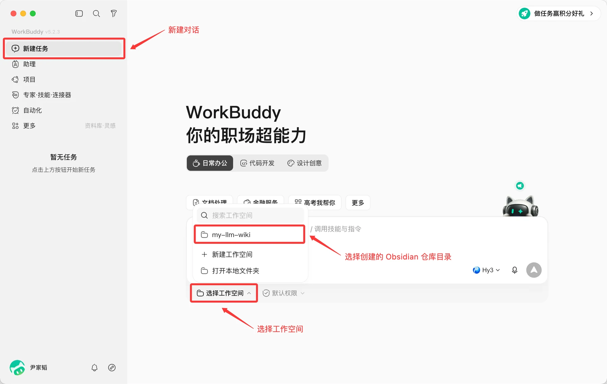Click the folder icon beside my-llm-wiki
This screenshot has width=607, height=384.
(x=204, y=235)
